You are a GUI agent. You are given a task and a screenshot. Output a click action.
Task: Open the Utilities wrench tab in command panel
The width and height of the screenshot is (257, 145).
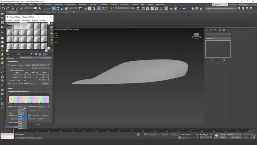(x=228, y=31)
